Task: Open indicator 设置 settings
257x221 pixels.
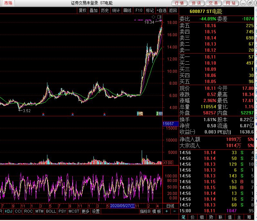Action: pos(96,211)
